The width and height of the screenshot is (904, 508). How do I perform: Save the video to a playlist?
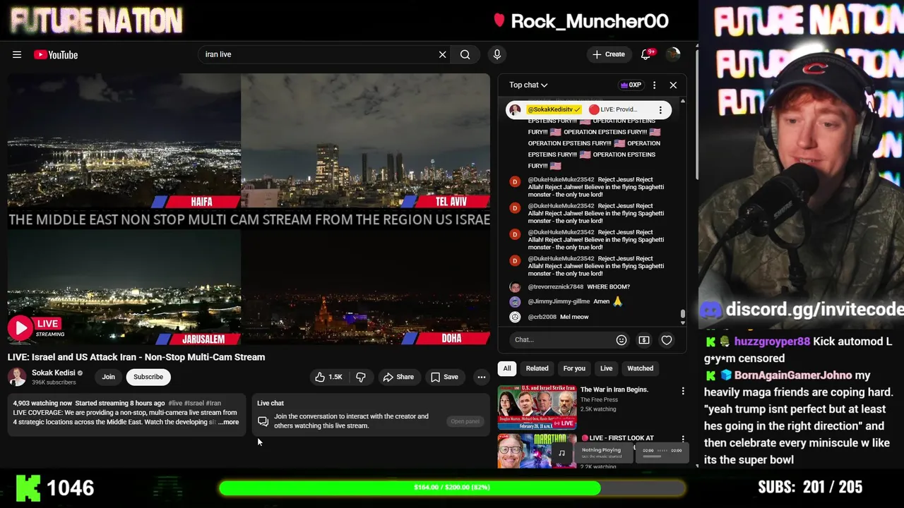point(445,377)
